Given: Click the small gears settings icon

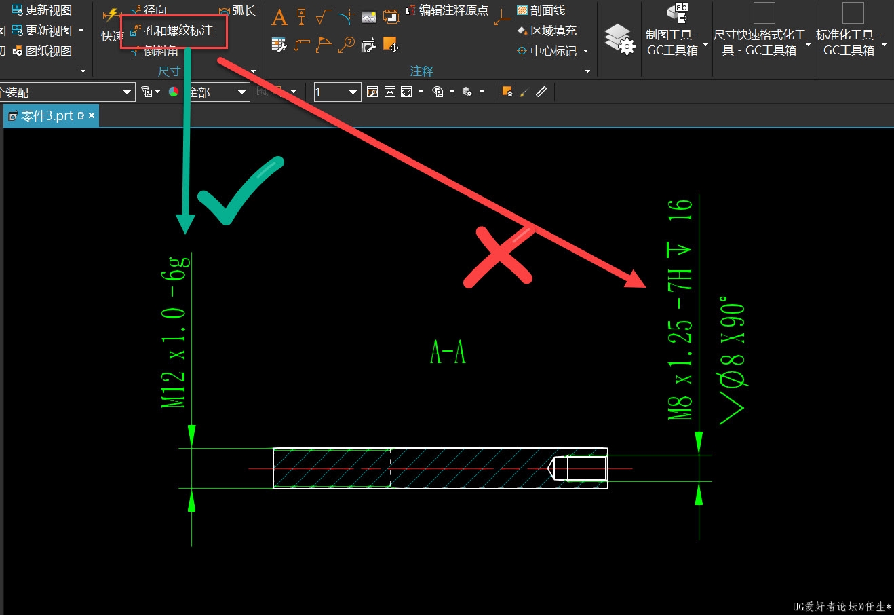Looking at the screenshot, I should pyautogui.click(x=467, y=92).
